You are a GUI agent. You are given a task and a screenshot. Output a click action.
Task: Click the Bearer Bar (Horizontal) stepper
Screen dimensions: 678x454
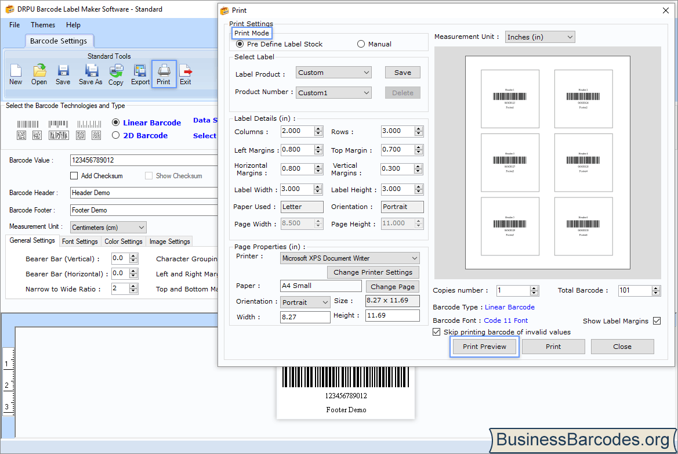click(x=133, y=273)
